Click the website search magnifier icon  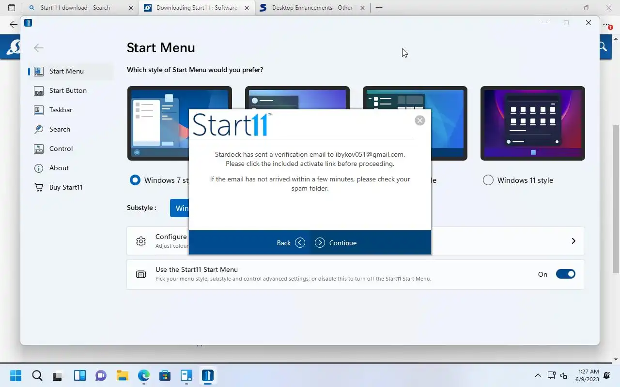pyautogui.click(x=602, y=46)
